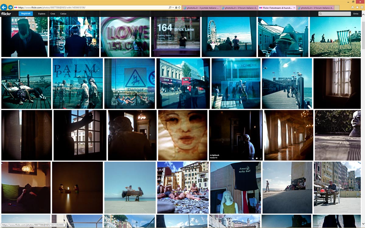
Task: Open the 164 Brick Lane photo thumbnail
Action: point(176,37)
